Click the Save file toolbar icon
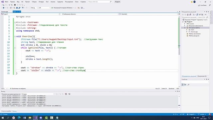213x120 pixels. [x=17, y=8]
